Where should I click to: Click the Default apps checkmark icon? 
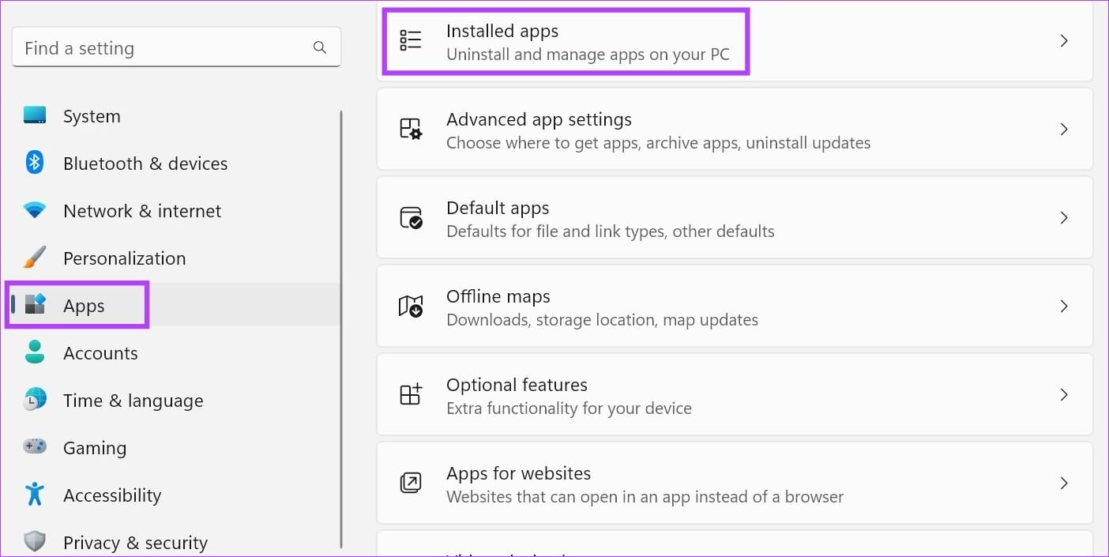click(x=411, y=217)
